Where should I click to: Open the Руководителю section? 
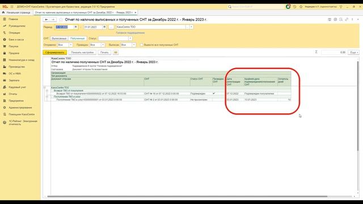tap(17, 26)
